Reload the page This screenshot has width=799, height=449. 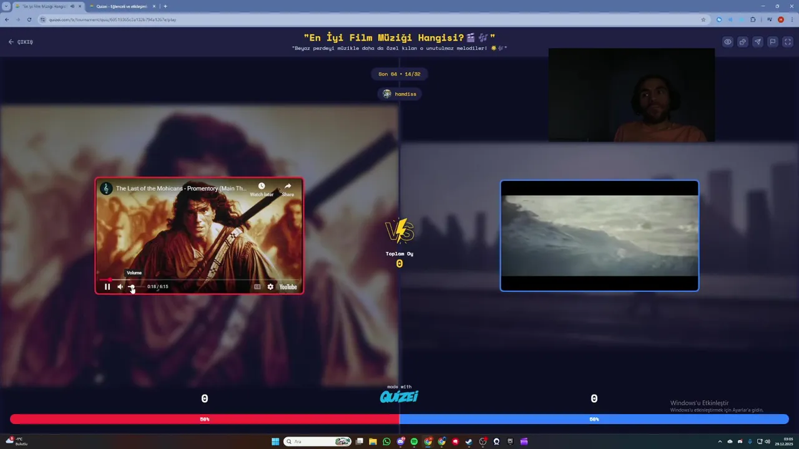click(29, 19)
